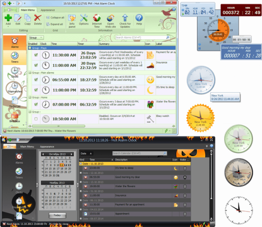Go to previous month in the calendar

pyautogui.click(x=43, y=154)
